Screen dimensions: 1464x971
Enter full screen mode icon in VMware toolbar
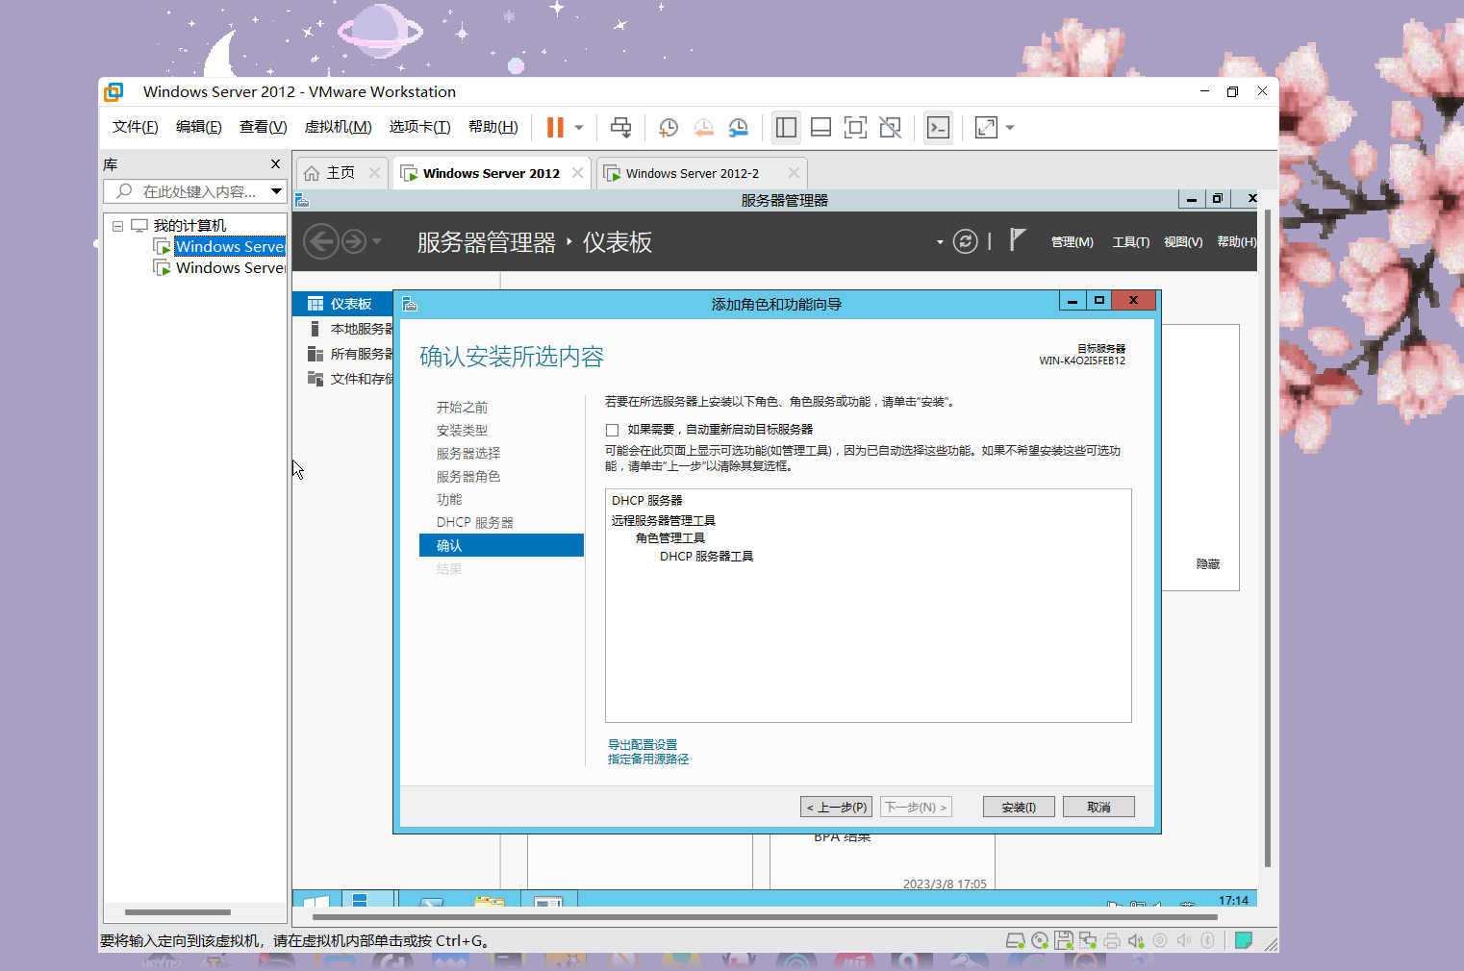pos(855,127)
